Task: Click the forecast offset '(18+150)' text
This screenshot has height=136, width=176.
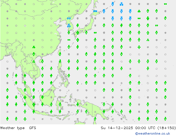Action: click(167, 128)
